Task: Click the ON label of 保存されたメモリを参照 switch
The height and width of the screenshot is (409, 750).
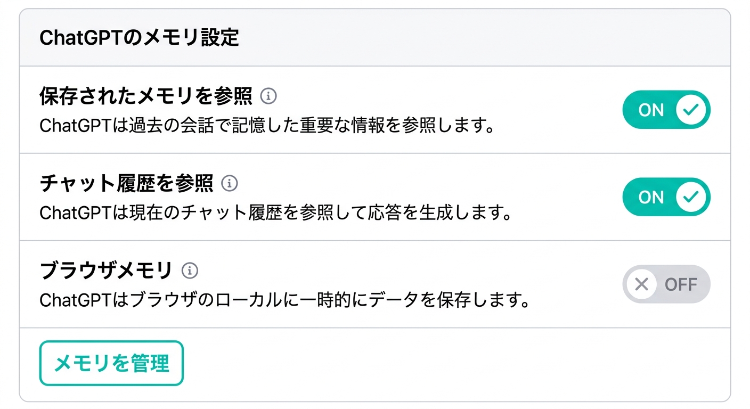Action: (651, 110)
